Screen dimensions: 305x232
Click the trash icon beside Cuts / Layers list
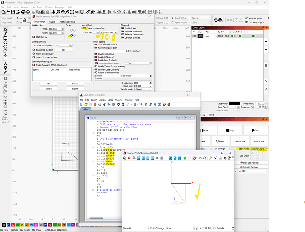(266, 65)
